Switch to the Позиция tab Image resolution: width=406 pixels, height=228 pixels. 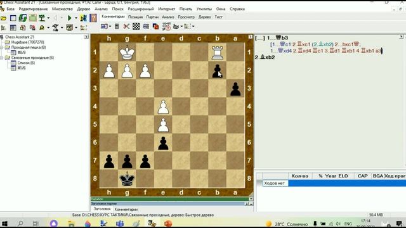(x=135, y=17)
